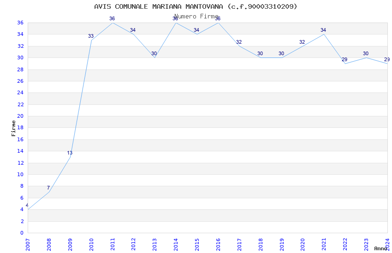392x253 pixels.
Task: Click the y-axis tick value 26
Action: click(x=20, y=81)
